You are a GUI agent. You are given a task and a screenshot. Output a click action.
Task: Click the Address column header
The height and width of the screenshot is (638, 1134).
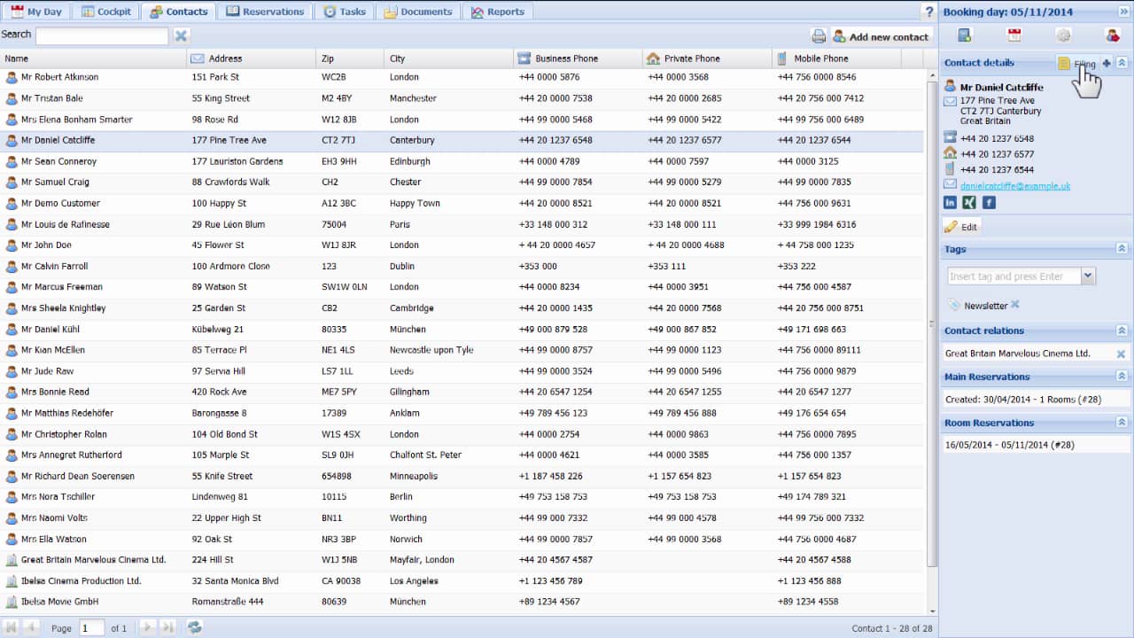tap(251, 58)
